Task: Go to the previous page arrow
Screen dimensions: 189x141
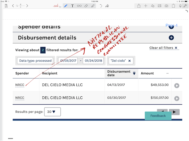Action: [x=13, y=6]
